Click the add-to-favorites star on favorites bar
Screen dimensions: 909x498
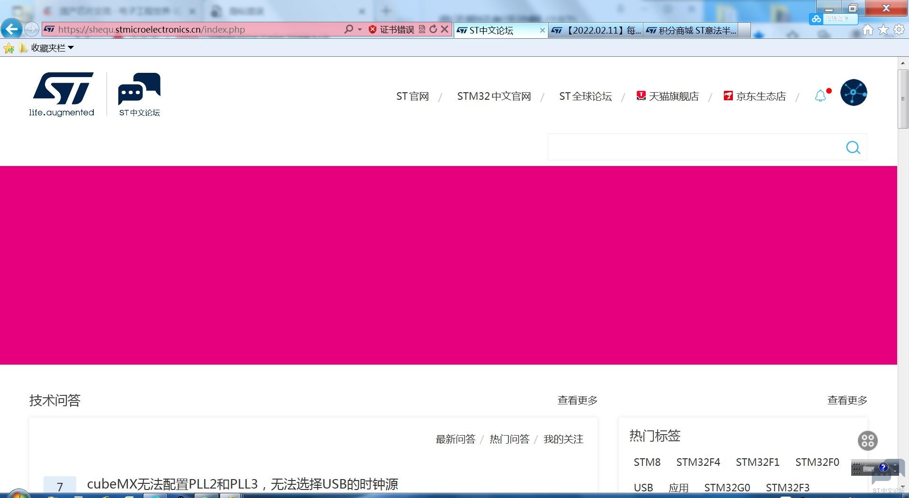click(x=9, y=48)
